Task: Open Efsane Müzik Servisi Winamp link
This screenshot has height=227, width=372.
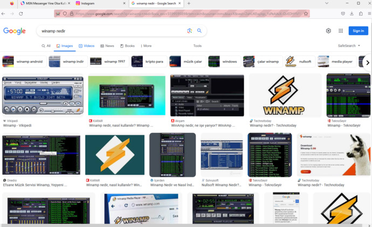Action: 35,185
